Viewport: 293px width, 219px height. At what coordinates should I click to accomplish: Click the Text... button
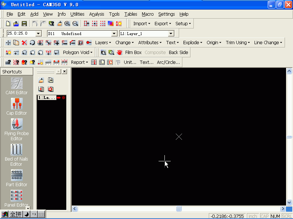tap(146, 62)
